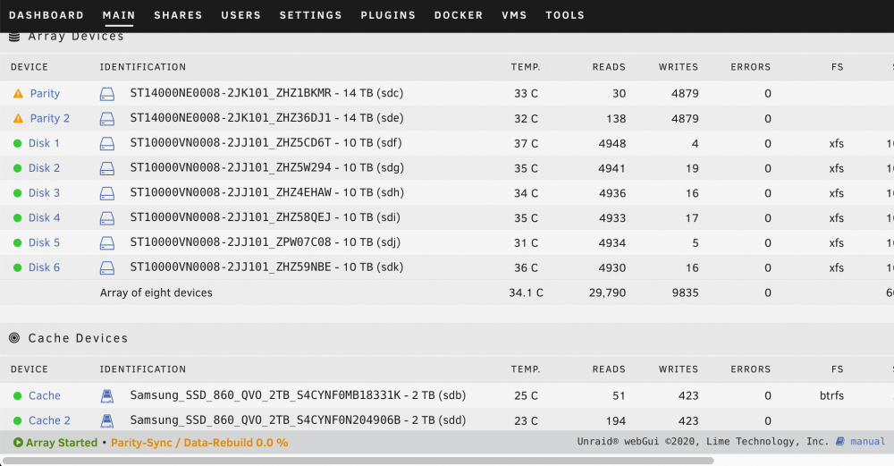Select the Main tab
Image resolution: width=894 pixels, height=466 pixels.
[119, 15]
